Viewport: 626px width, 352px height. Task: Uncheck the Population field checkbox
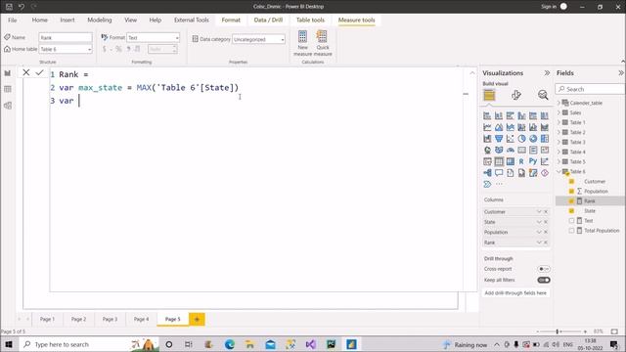point(571,192)
